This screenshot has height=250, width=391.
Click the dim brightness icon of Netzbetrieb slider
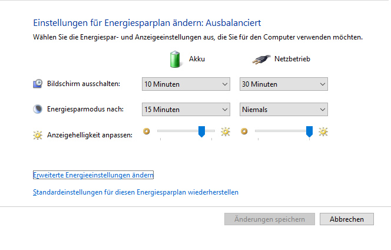[x=244, y=131]
